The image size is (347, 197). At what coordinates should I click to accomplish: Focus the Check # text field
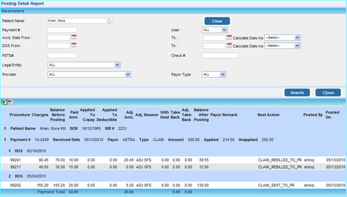tap(220, 55)
